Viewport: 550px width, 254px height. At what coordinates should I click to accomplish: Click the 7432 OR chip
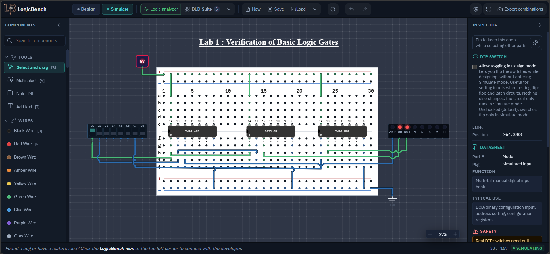pos(271,131)
